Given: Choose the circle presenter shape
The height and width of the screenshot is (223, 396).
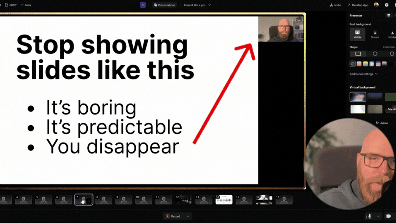Looking at the screenshot, I should tap(375, 54).
